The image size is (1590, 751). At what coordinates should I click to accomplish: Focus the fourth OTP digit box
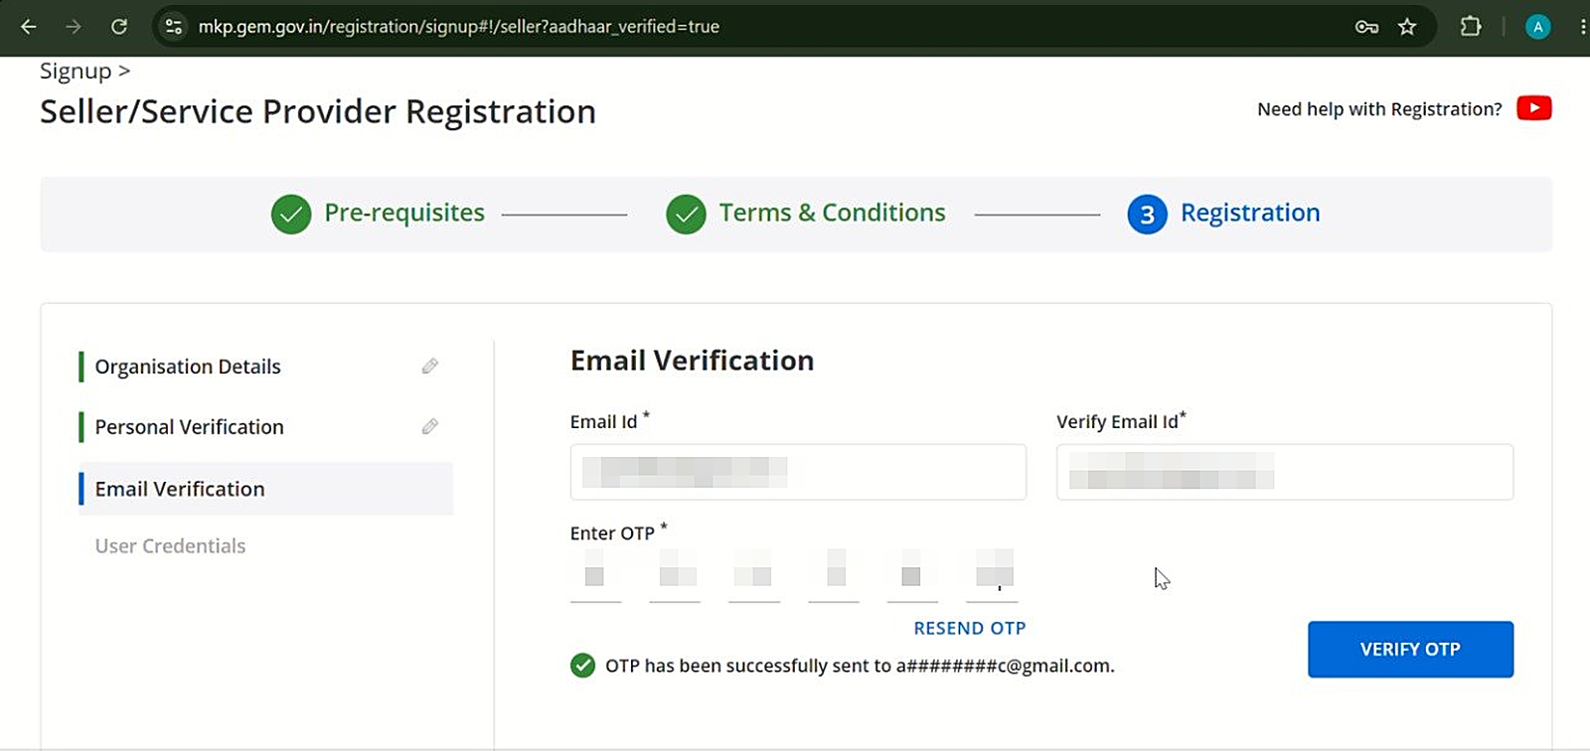[834, 575]
